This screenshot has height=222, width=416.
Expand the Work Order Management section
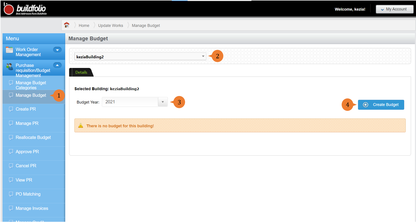(x=57, y=50)
